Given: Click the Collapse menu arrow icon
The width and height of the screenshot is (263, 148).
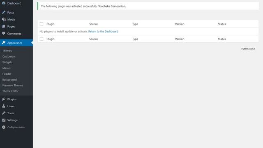Looking at the screenshot, I should click(x=4, y=127).
